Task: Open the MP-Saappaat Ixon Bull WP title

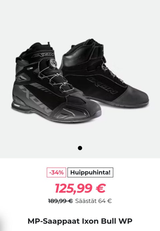Action: point(80,221)
